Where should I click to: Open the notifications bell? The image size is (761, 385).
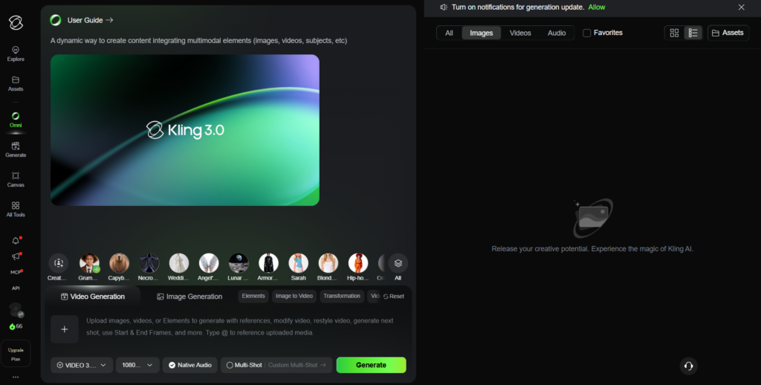(x=16, y=241)
